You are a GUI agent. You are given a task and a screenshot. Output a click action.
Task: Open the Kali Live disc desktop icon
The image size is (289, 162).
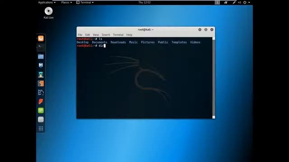[x=48, y=13]
